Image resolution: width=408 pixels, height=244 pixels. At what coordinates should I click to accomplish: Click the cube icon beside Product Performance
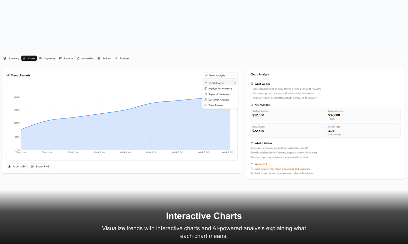coord(206,88)
